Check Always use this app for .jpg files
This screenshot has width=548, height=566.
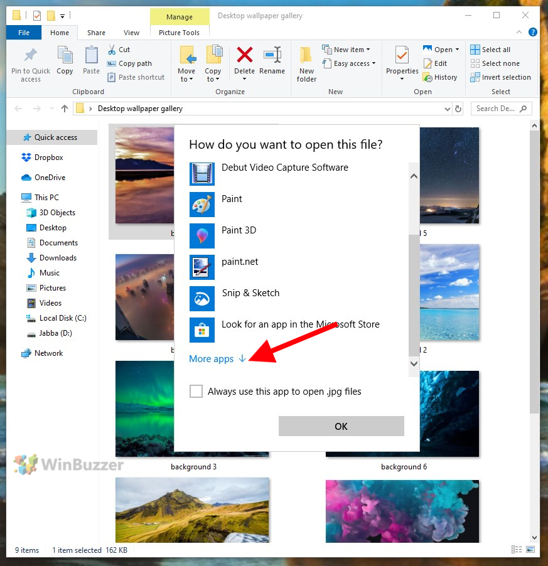click(x=196, y=392)
